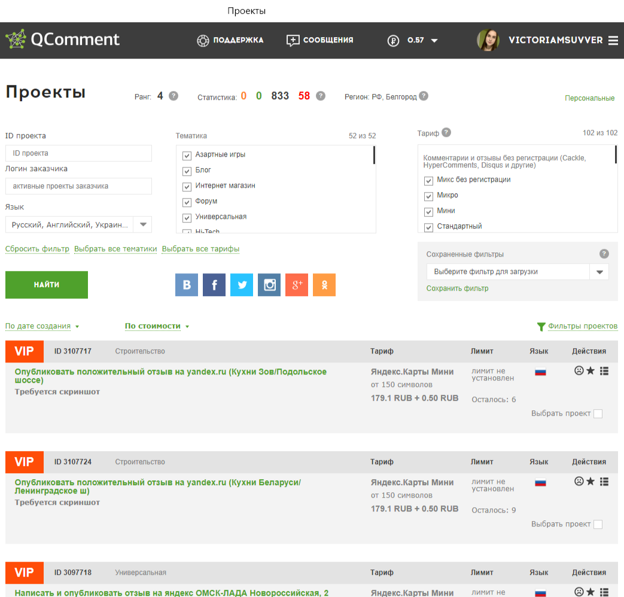This screenshot has width=624, height=597.
Task: Focus the ID проекта input field
Action: click(78, 153)
